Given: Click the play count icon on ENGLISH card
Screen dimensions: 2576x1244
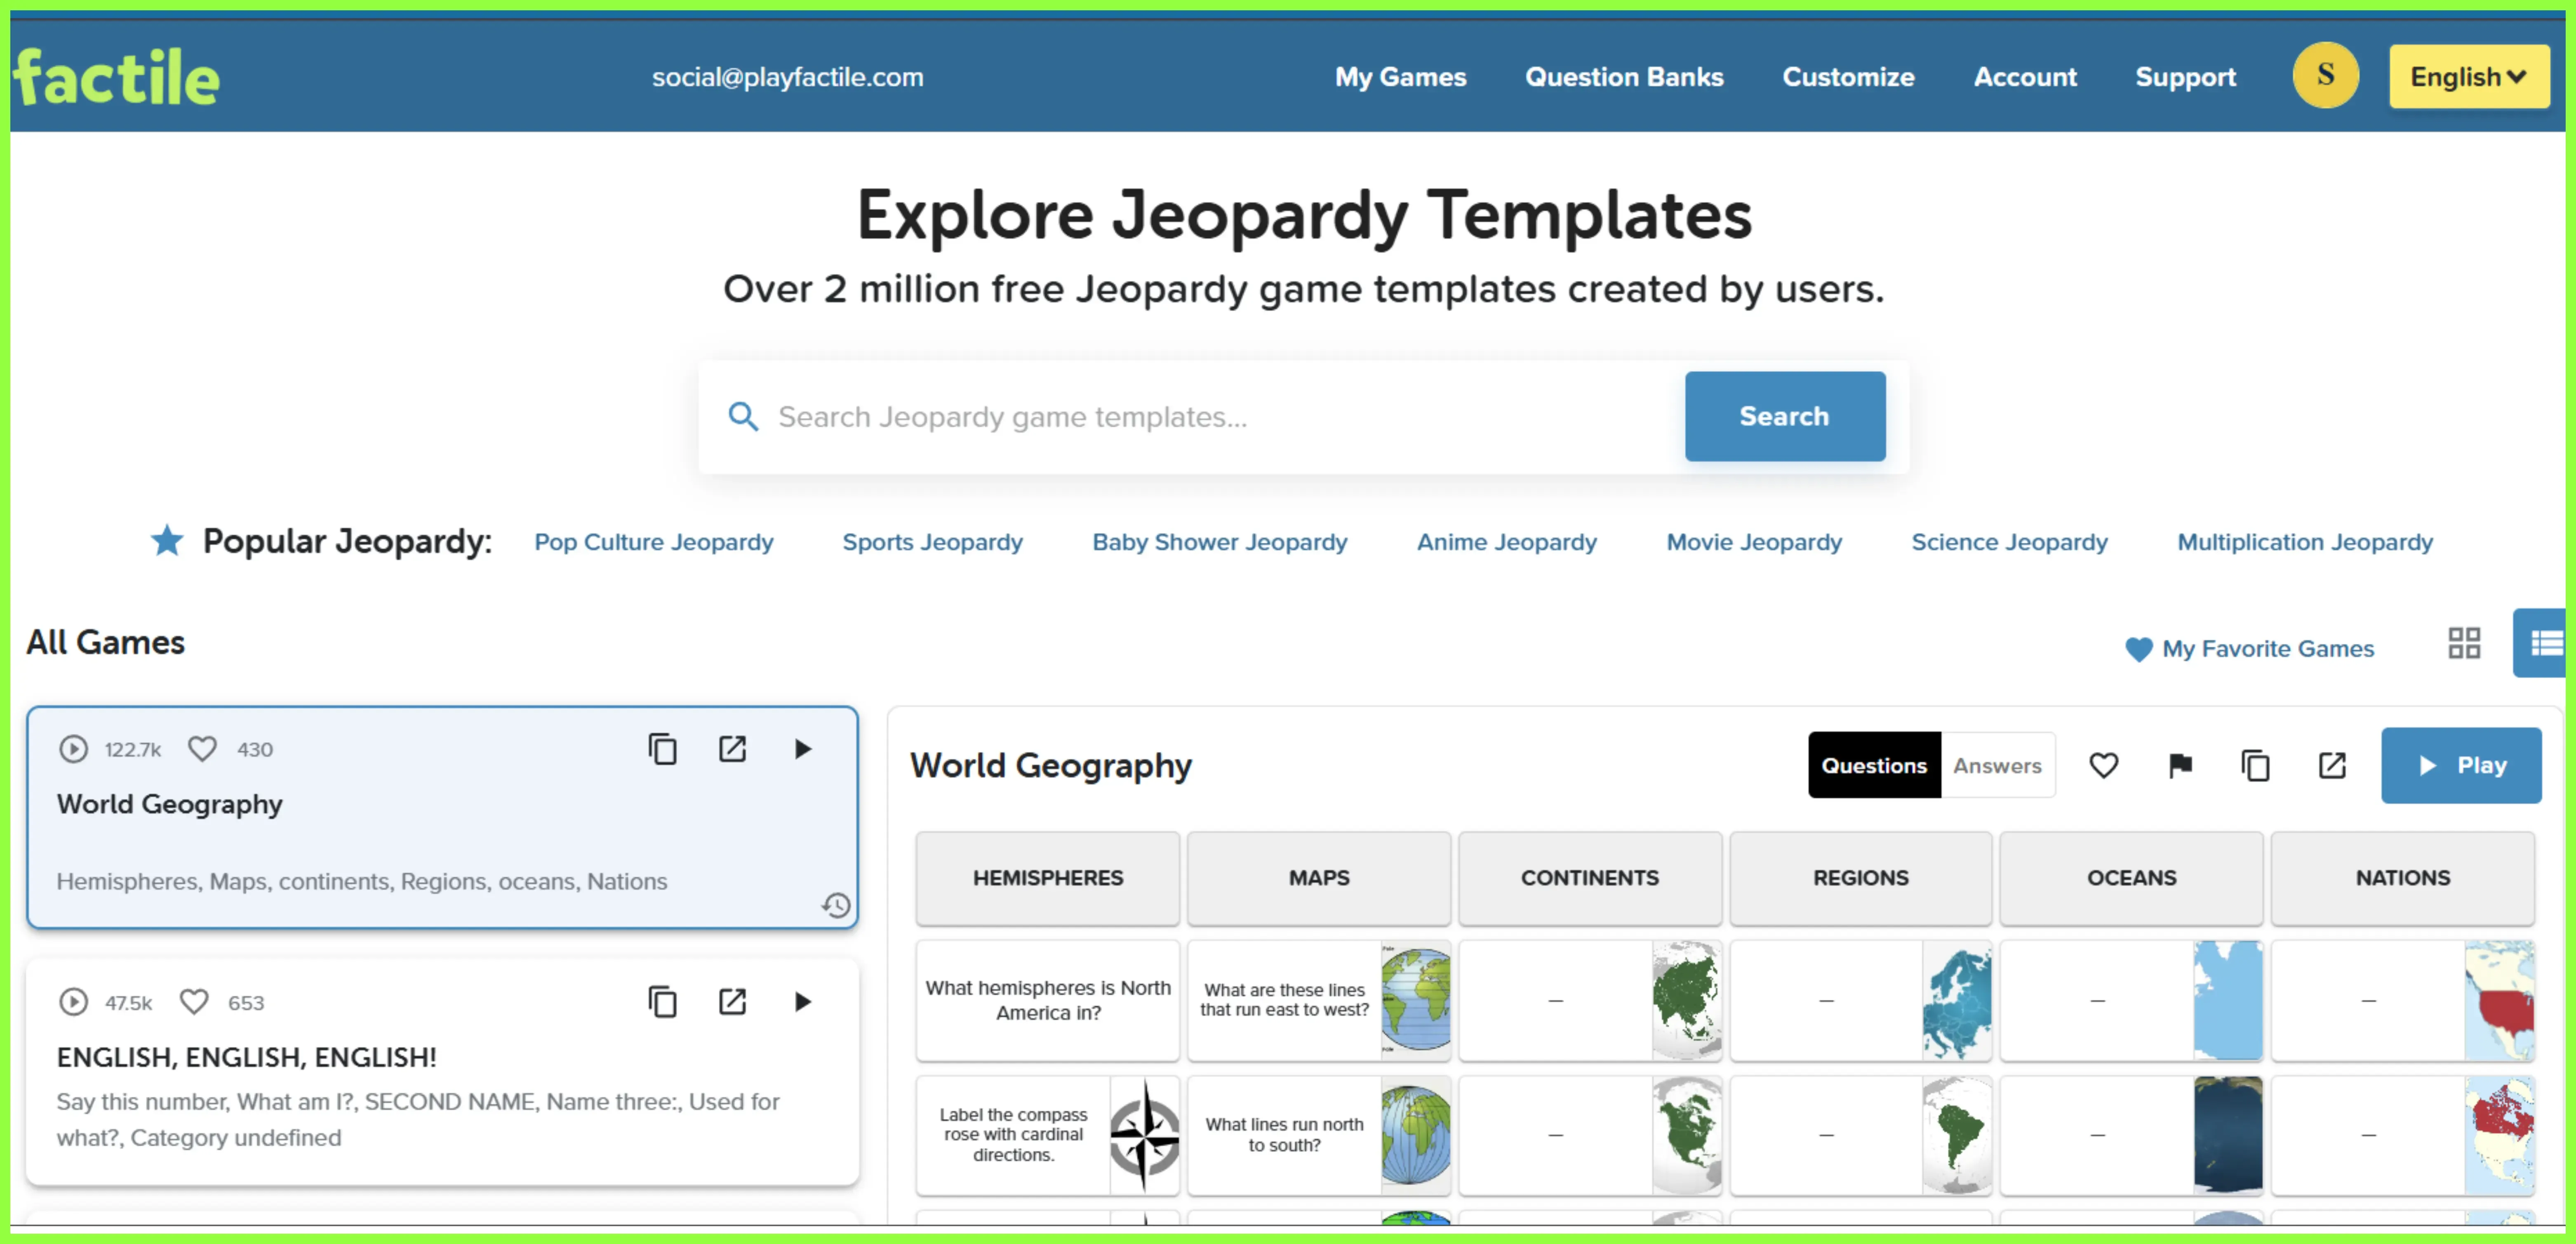Looking at the screenshot, I should click(74, 1002).
